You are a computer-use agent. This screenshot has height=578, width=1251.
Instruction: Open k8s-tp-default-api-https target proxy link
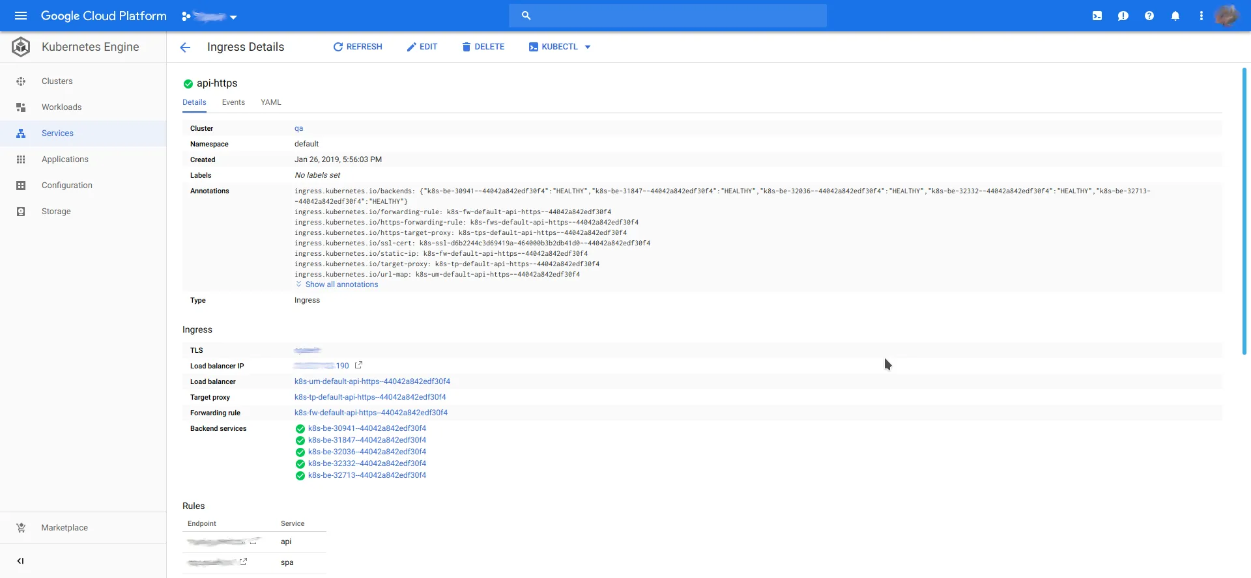tap(370, 397)
